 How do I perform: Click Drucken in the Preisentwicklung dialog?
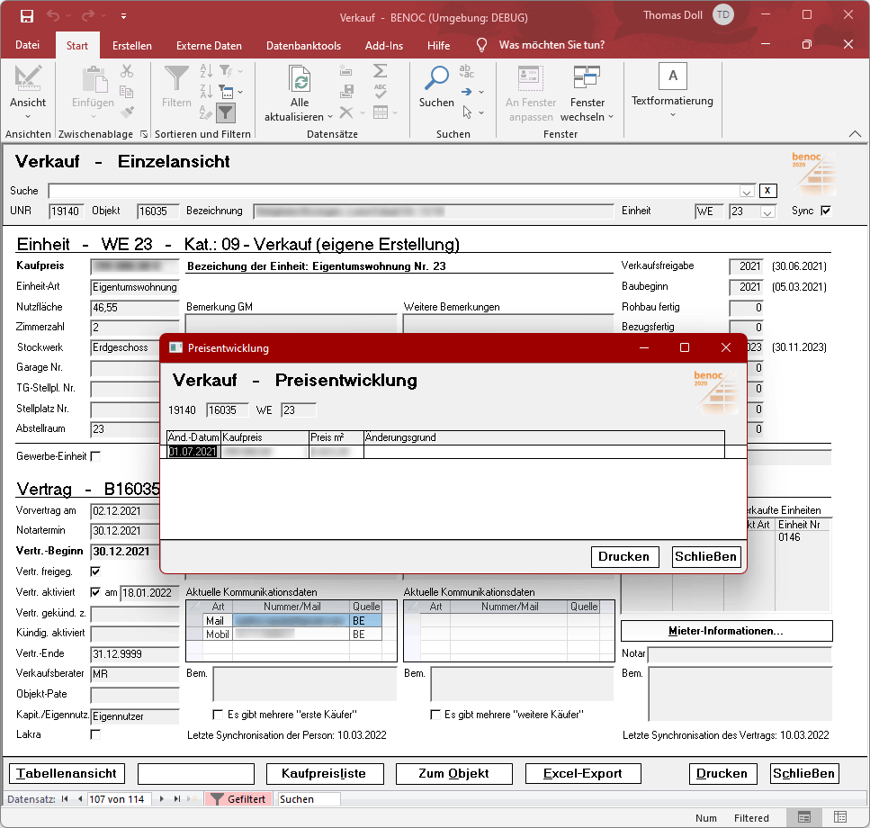[624, 557]
